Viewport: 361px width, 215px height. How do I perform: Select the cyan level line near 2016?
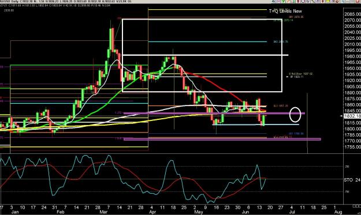207,42
